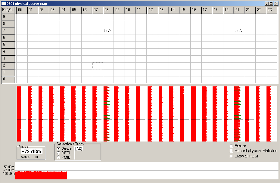The width and height of the screenshot is (280, 183).
Task: Click the black cursor line in RSSI history graph
Action: click(x=67, y=170)
